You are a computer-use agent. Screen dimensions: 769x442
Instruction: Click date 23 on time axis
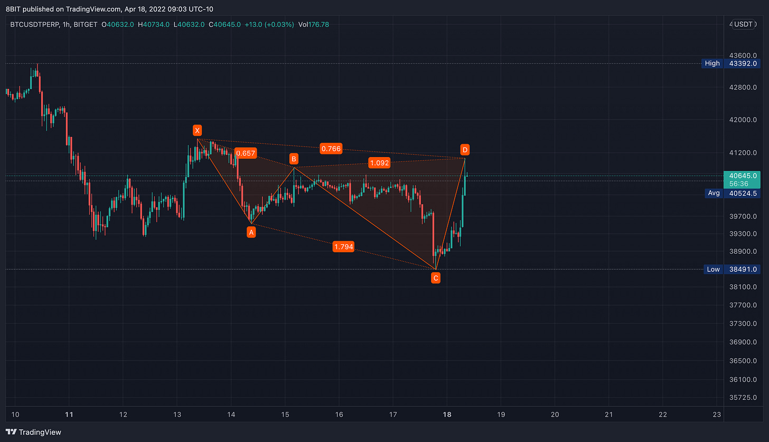(x=717, y=415)
